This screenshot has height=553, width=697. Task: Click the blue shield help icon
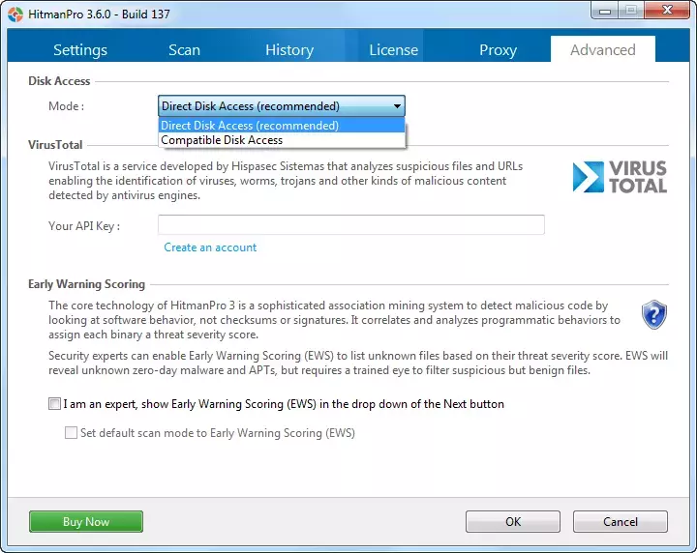click(x=653, y=314)
